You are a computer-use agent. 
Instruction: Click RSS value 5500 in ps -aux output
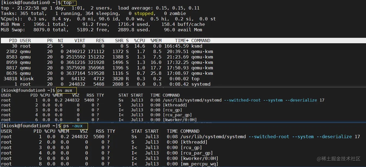99,137
